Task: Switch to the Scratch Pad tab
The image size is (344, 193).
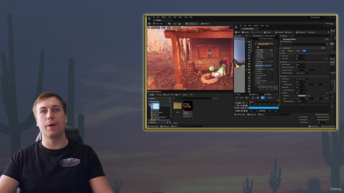Action: 270,36
